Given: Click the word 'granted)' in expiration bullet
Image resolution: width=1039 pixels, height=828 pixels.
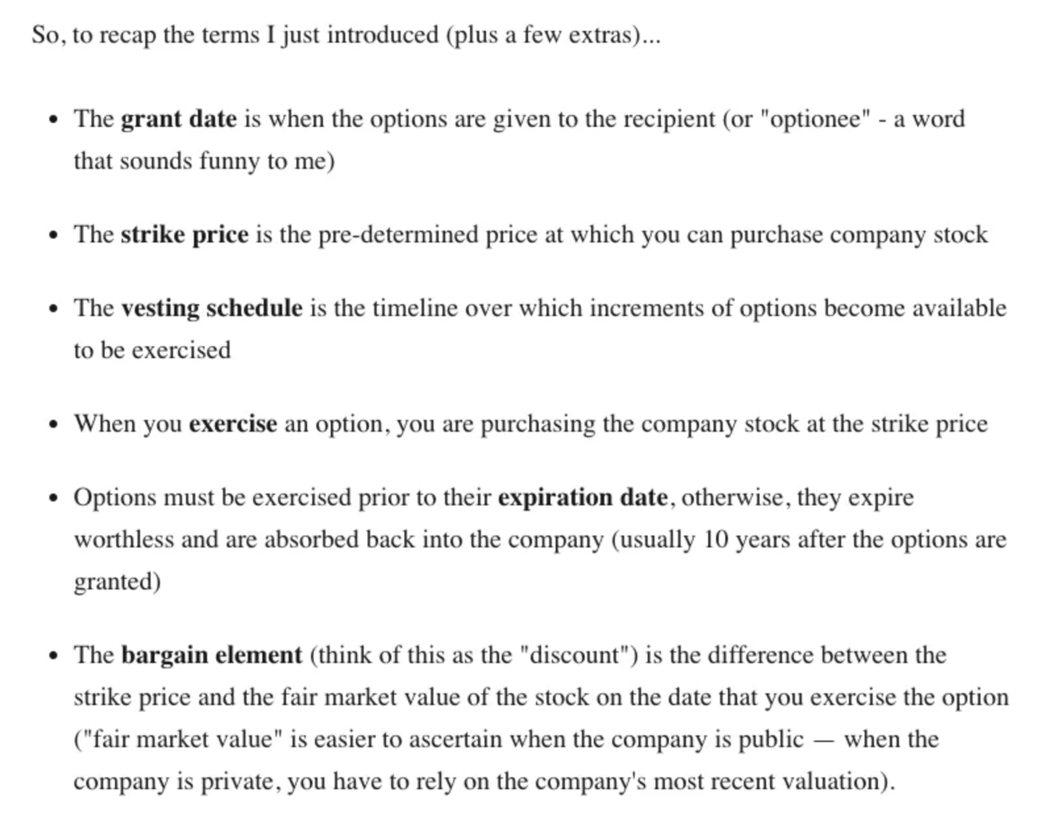Looking at the screenshot, I should pyautogui.click(x=117, y=582).
